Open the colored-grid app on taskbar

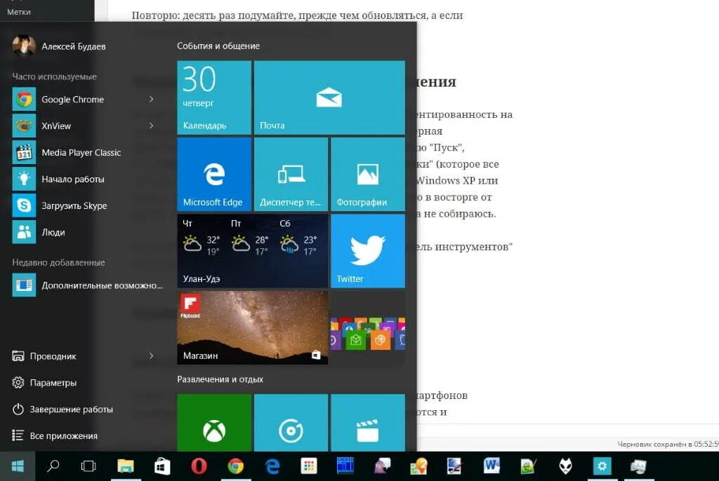309,466
